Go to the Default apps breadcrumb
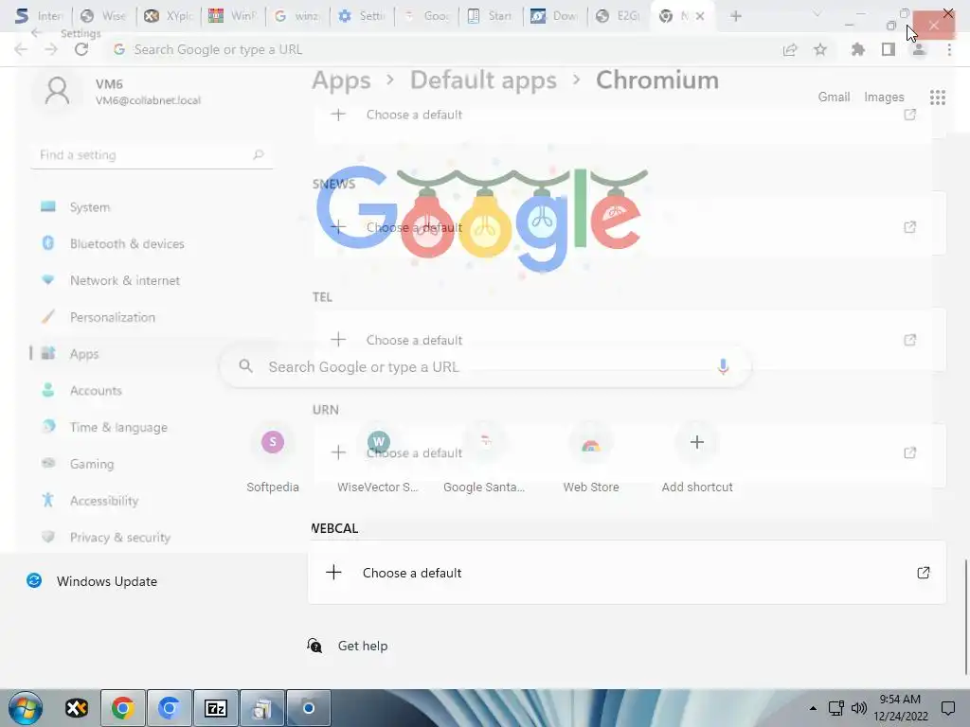 click(x=483, y=80)
